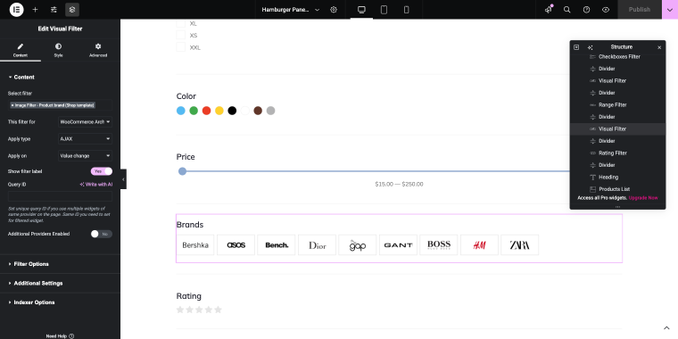Select the brown color swatch

coord(258,111)
